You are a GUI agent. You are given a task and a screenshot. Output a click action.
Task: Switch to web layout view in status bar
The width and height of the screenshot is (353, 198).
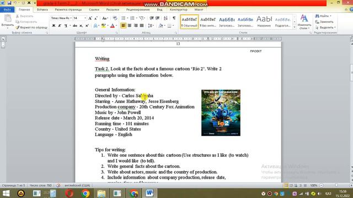296,185
